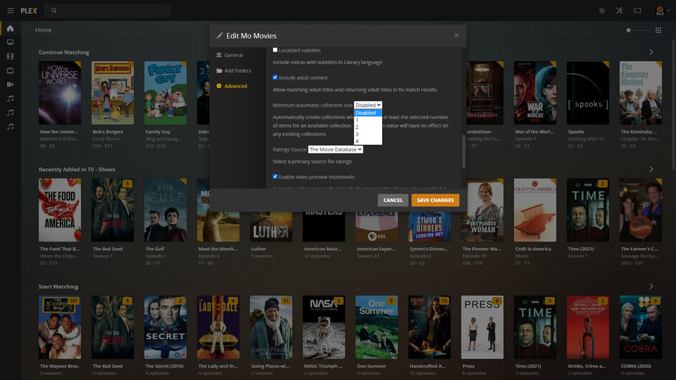The height and width of the screenshot is (380, 676).
Task: Select the Live TV icon in sidebar
Action: pos(10,70)
